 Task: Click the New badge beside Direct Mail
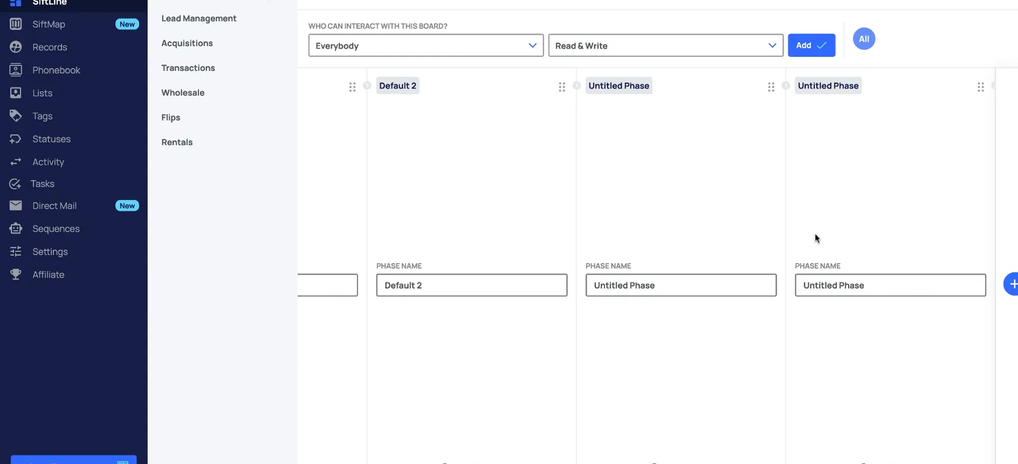click(127, 206)
